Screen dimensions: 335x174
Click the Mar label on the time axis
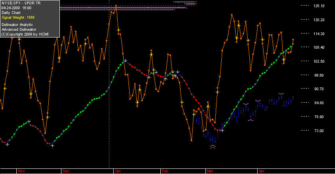[x=210, y=171]
